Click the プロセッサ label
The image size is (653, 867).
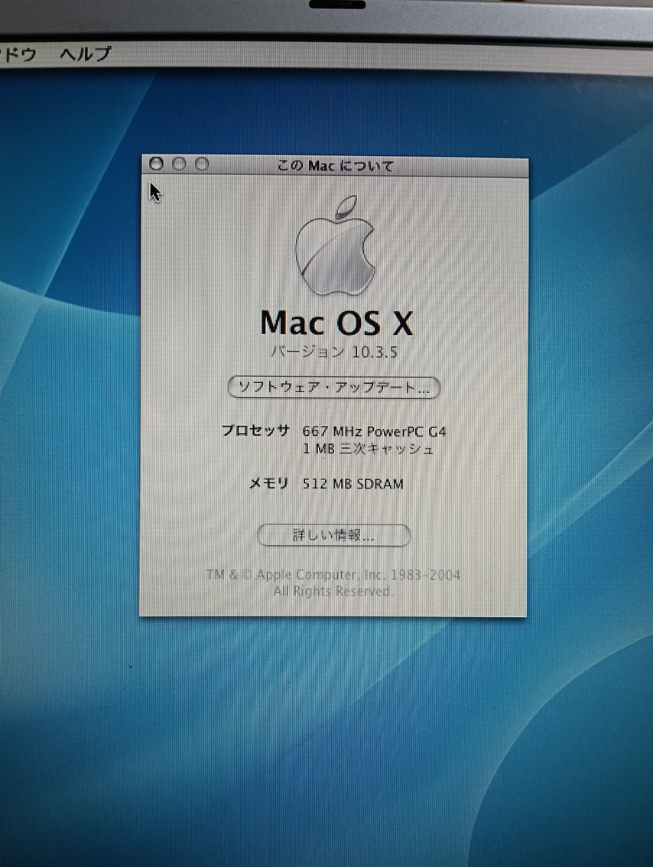coord(255,430)
